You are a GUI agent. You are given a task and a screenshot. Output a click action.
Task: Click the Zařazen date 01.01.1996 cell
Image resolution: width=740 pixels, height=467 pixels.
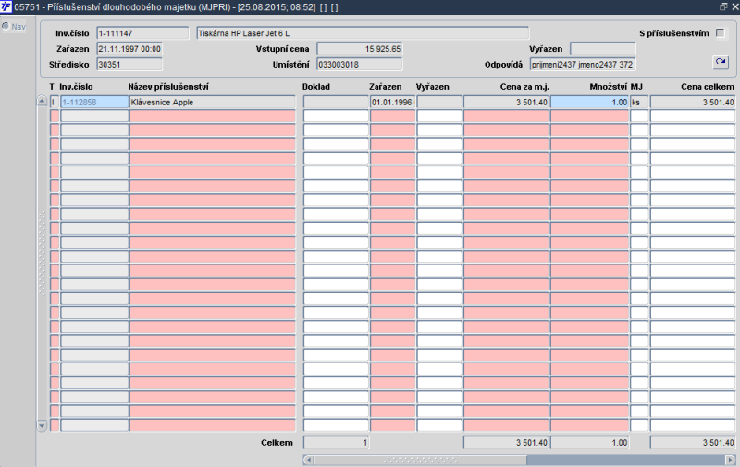(x=392, y=103)
